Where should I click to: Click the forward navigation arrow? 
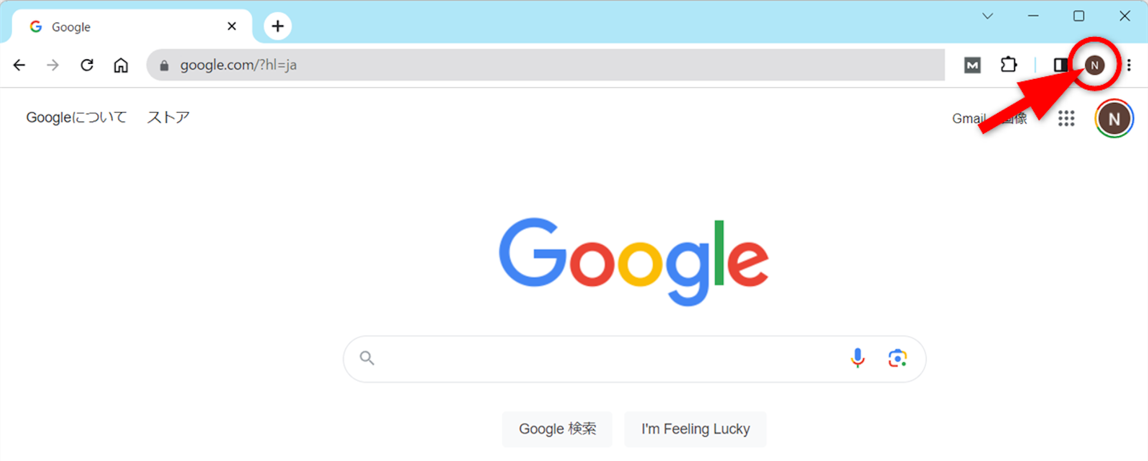click(53, 65)
